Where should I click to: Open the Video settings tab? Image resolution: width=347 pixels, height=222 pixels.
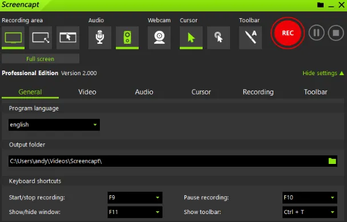click(x=87, y=92)
